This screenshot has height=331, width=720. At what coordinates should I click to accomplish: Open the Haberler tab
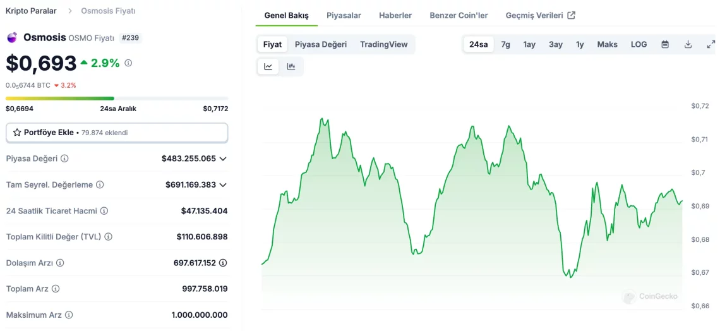pyautogui.click(x=395, y=15)
